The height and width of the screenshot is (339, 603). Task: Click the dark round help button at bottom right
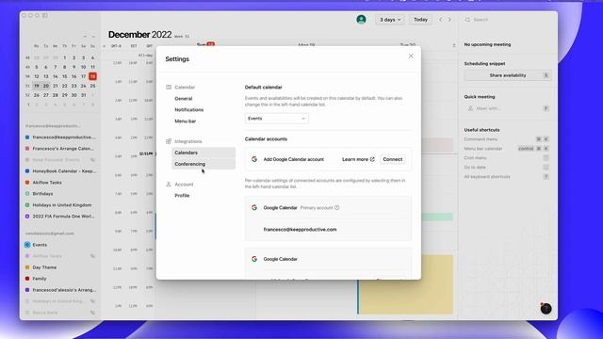tap(546, 308)
